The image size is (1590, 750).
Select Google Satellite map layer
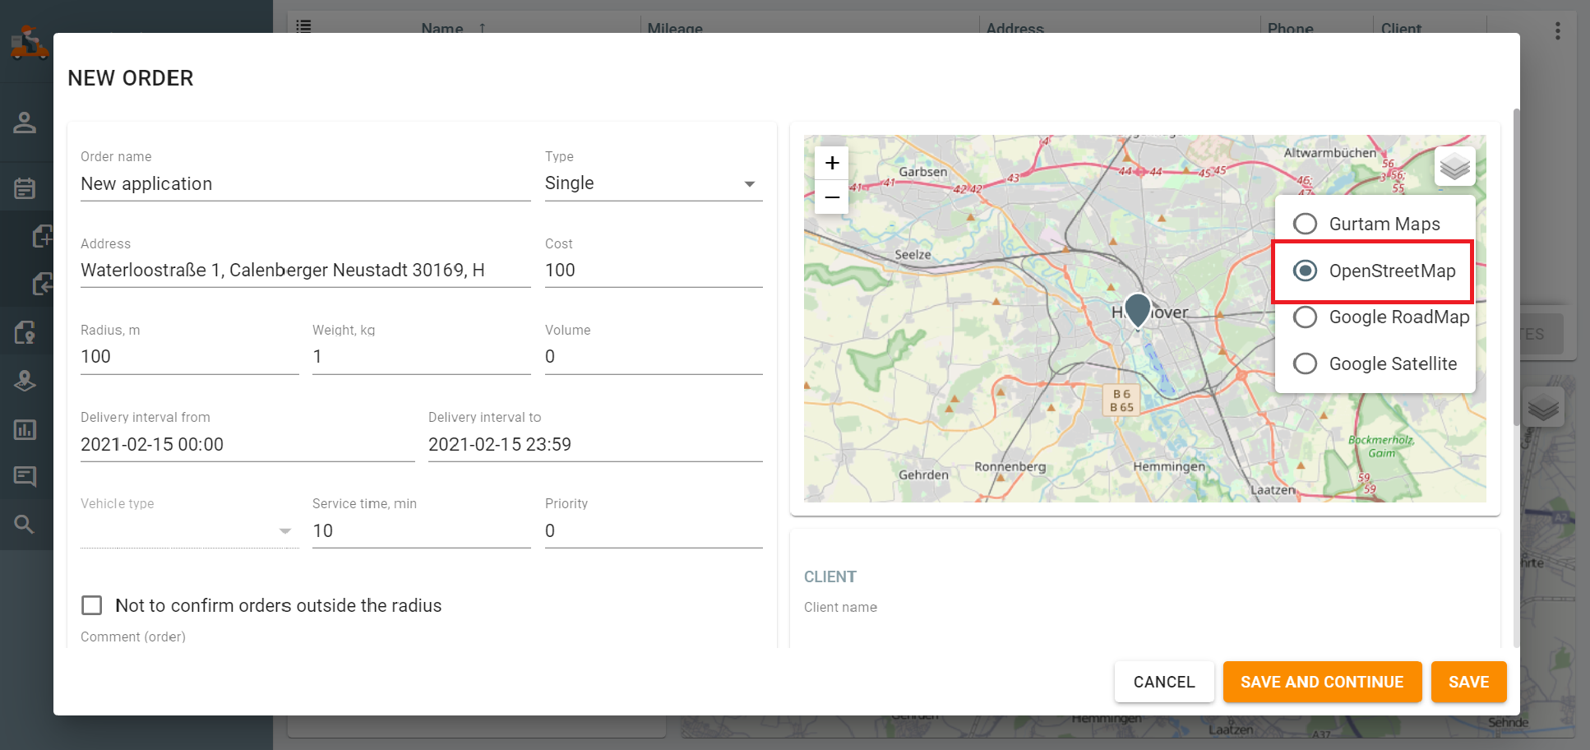click(1305, 363)
